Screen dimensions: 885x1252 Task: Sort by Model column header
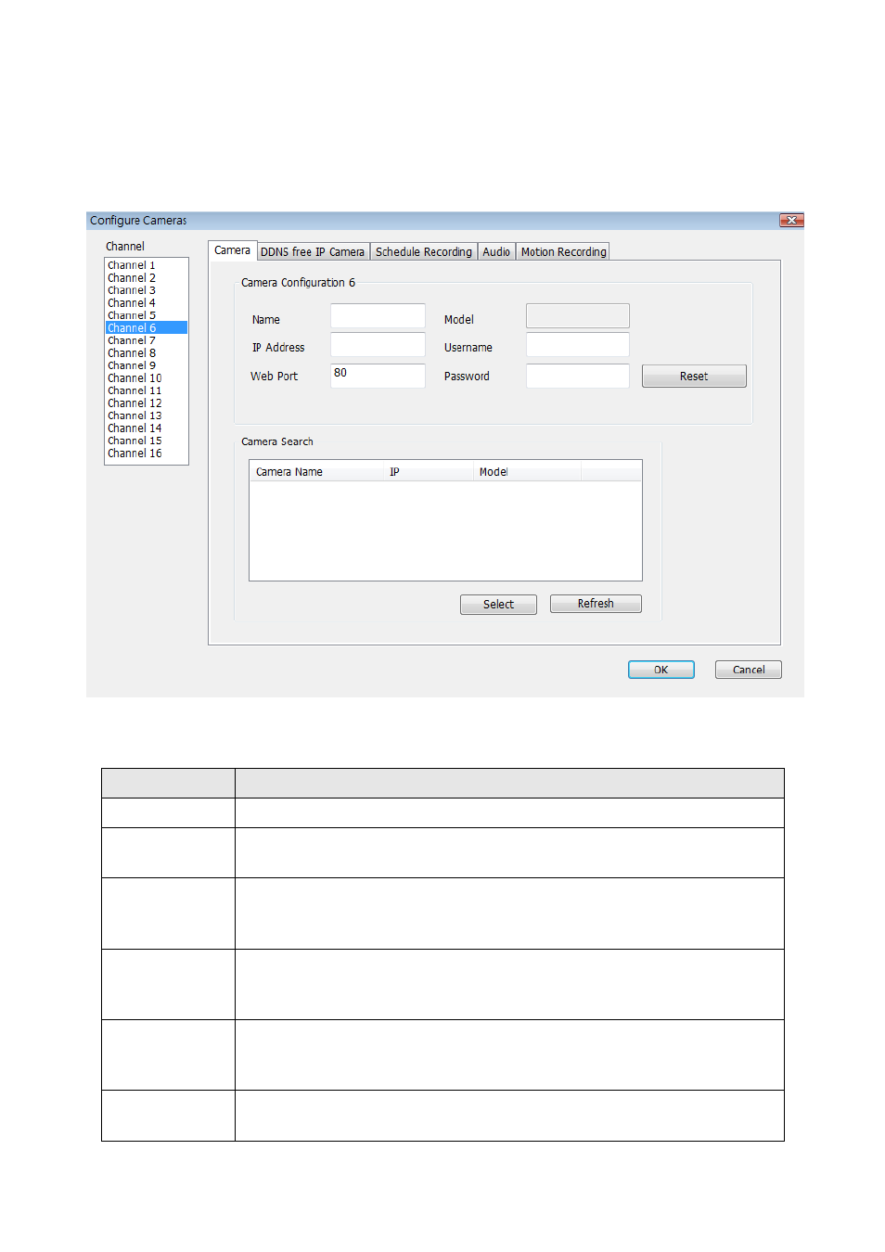pyautogui.click(x=527, y=472)
